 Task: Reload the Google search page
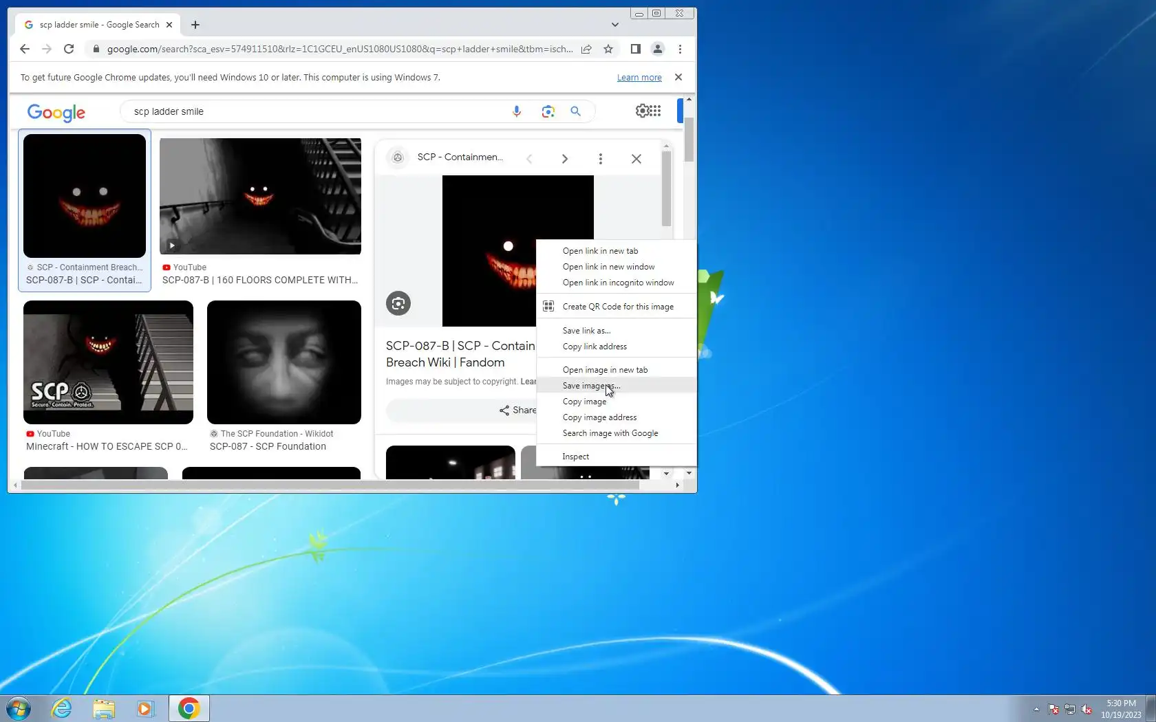pos(69,49)
